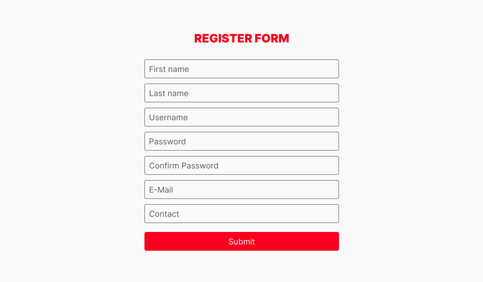483x282 pixels.
Task: Click the REGISTER FORM heading
Action: pos(241,38)
